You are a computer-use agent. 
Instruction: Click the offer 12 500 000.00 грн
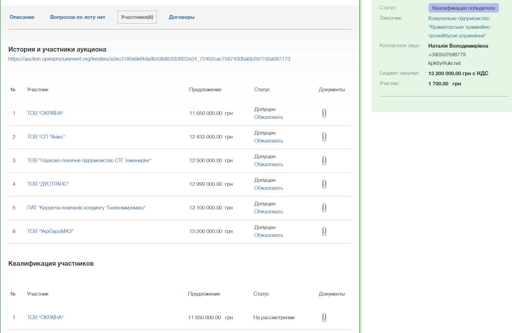(211, 161)
